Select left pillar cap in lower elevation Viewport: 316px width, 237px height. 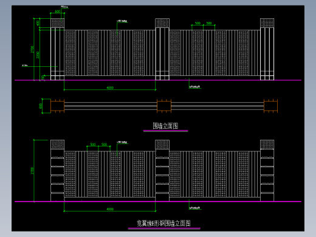coord(58,145)
